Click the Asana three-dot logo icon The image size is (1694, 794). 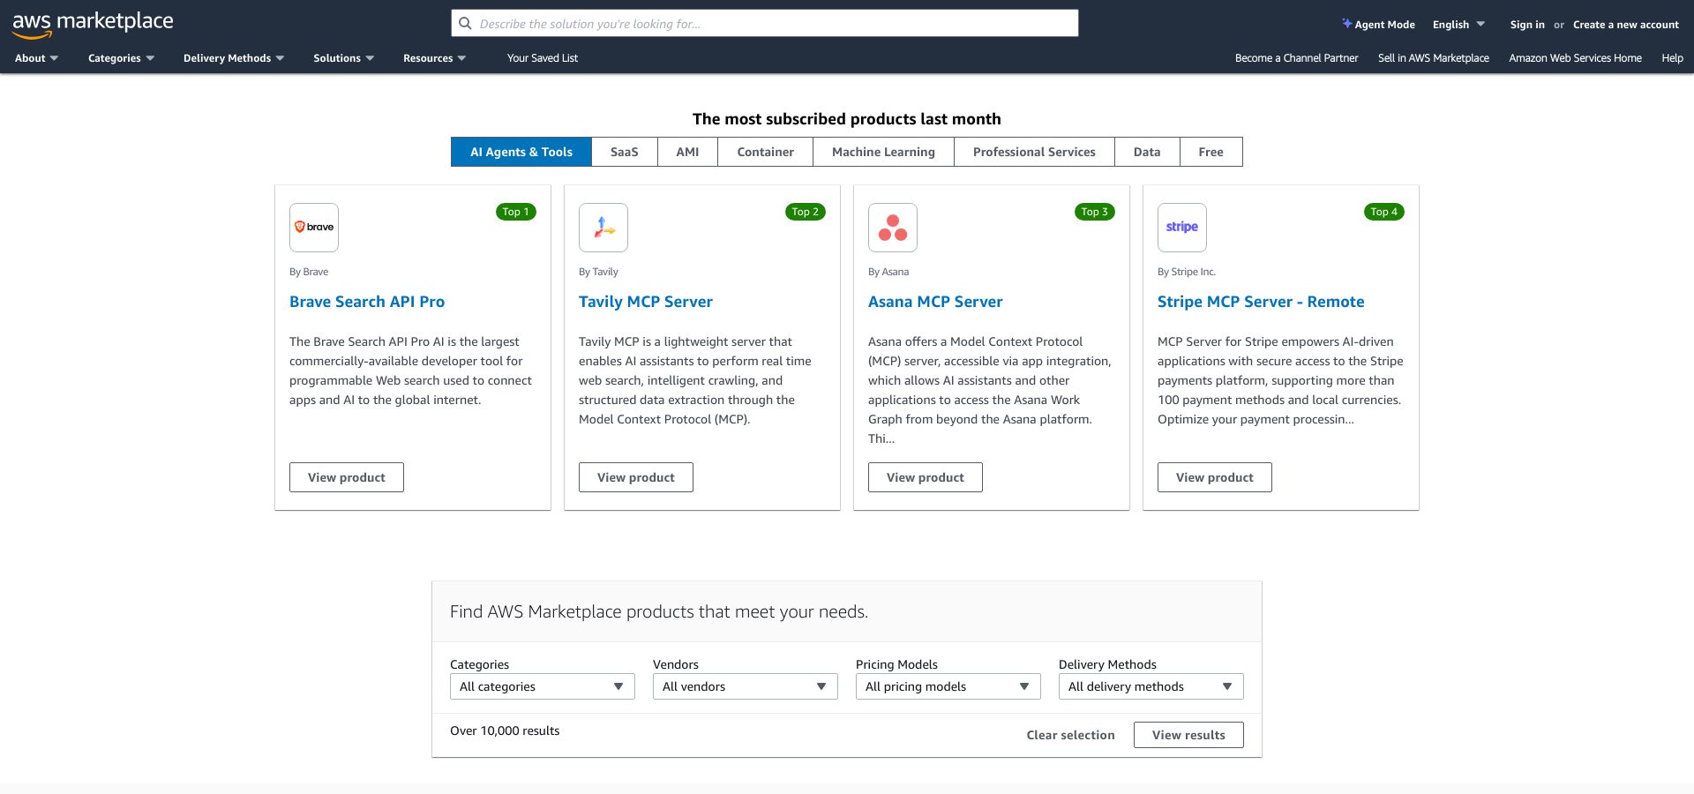click(893, 228)
